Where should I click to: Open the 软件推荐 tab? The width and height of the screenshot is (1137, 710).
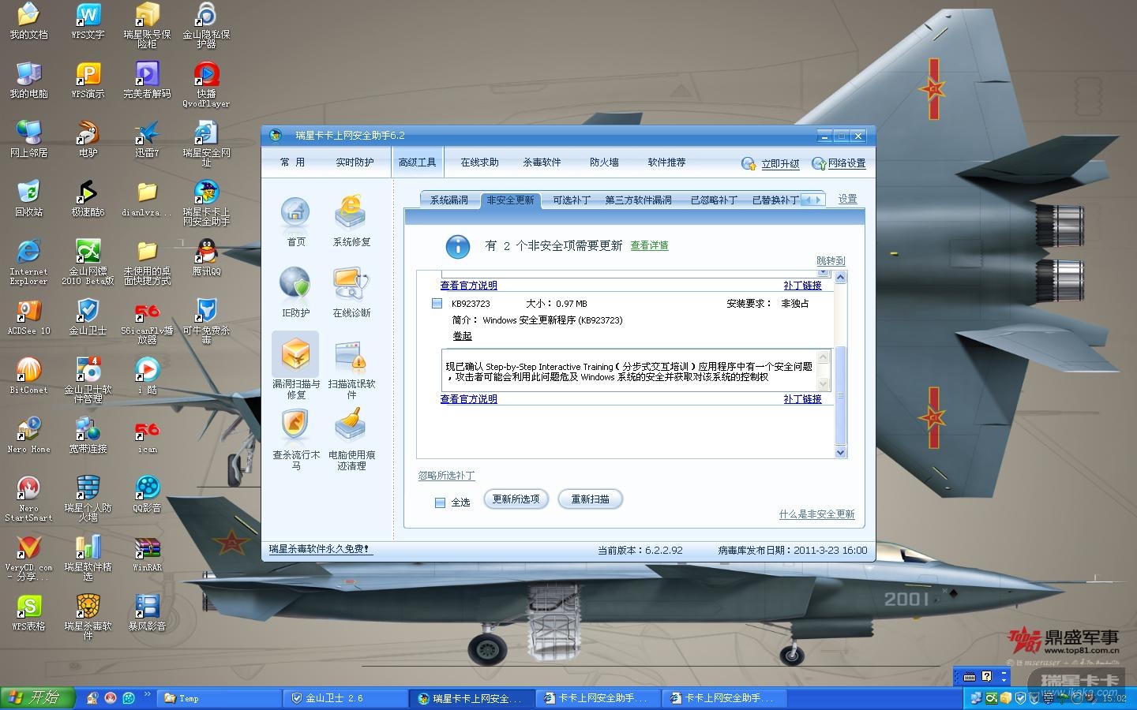coord(666,163)
